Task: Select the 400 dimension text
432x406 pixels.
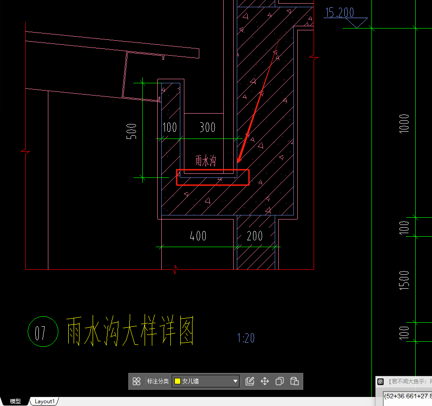Action: (198, 236)
